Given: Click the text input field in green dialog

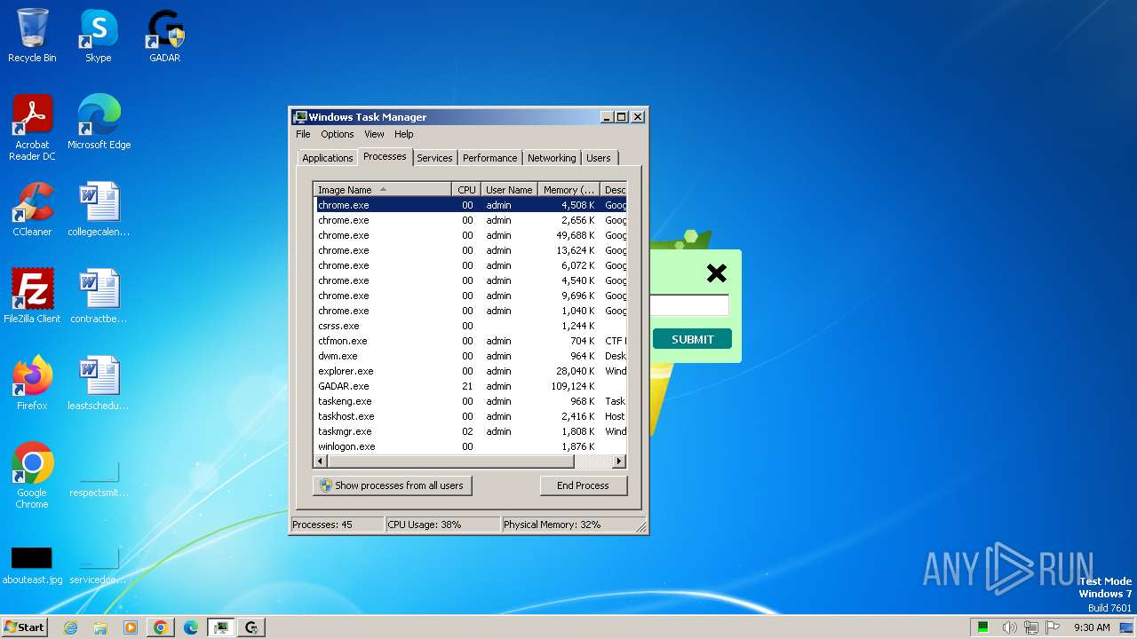Looking at the screenshot, I should (689, 305).
